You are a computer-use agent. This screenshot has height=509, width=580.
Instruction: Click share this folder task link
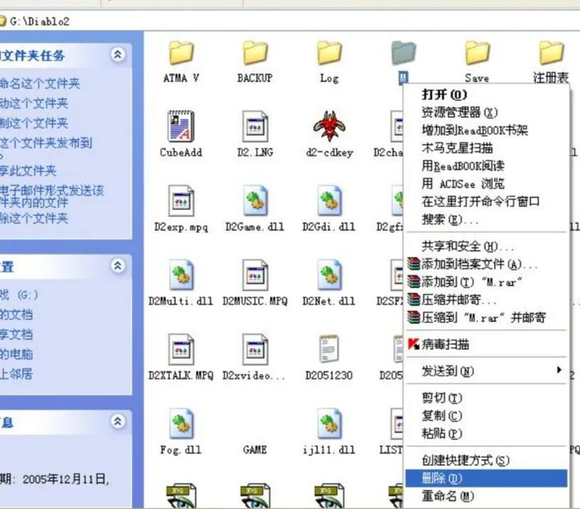click(x=28, y=171)
